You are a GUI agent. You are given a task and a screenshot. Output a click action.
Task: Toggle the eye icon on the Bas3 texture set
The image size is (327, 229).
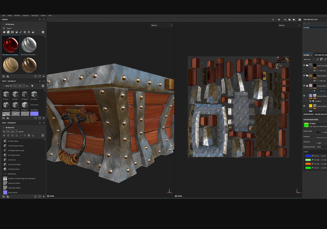coord(304,28)
